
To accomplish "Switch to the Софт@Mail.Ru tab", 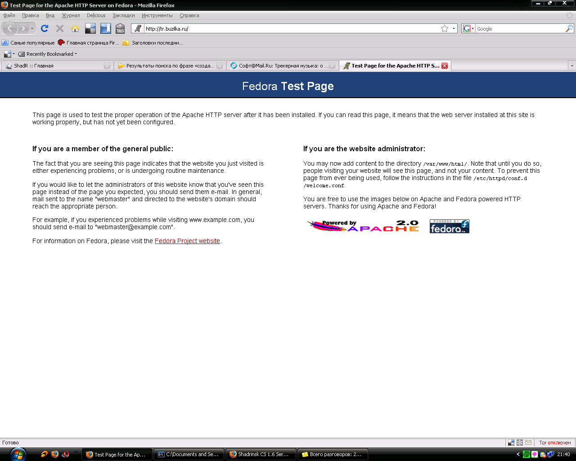I will (x=279, y=66).
